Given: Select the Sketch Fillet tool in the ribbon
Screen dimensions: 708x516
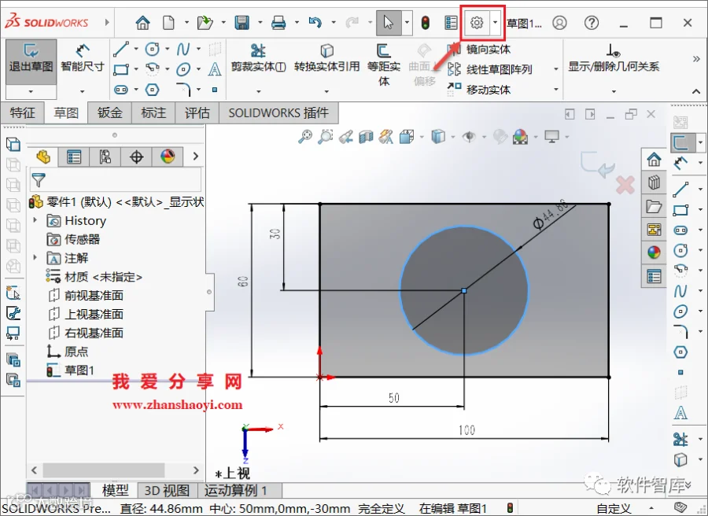Looking at the screenshot, I should (183, 90).
